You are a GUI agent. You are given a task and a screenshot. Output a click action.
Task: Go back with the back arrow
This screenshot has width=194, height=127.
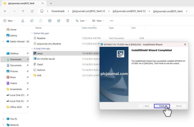coord(5,11)
